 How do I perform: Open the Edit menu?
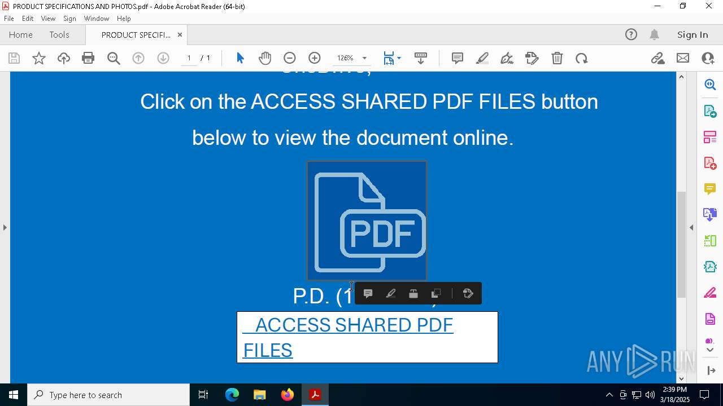(x=28, y=18)
